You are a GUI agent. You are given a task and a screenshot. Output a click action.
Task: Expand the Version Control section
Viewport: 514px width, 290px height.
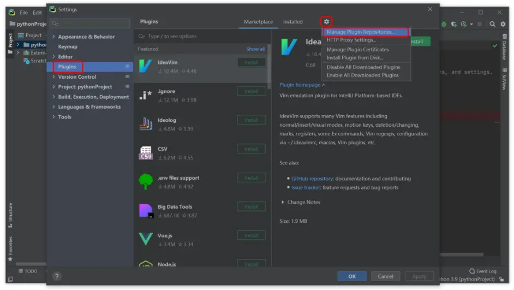click(x=53, y=77)
